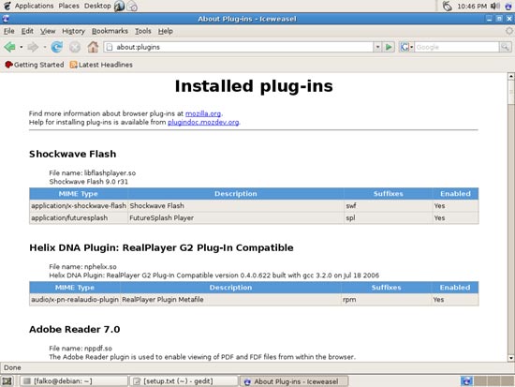Click the search magnifier button
Viewport: 515px width, 387px height.
coord(505,47)
